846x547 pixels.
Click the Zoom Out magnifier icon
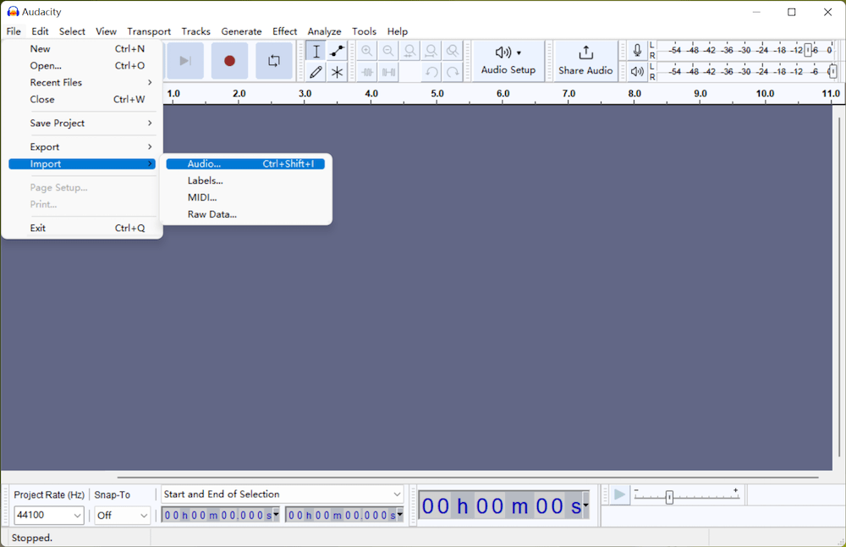point(388,52)
